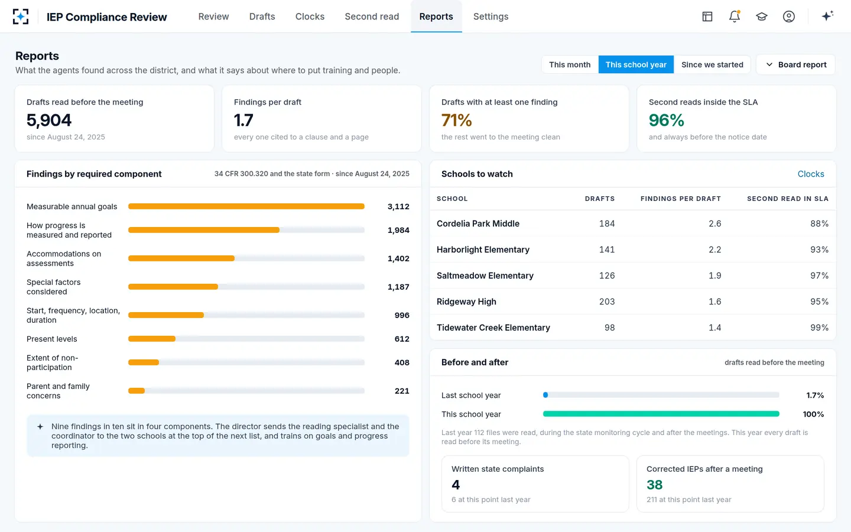The image size is (851, 532).
Task: Launch the AI sparkle assistant icon
Action: tap(827, 16)
